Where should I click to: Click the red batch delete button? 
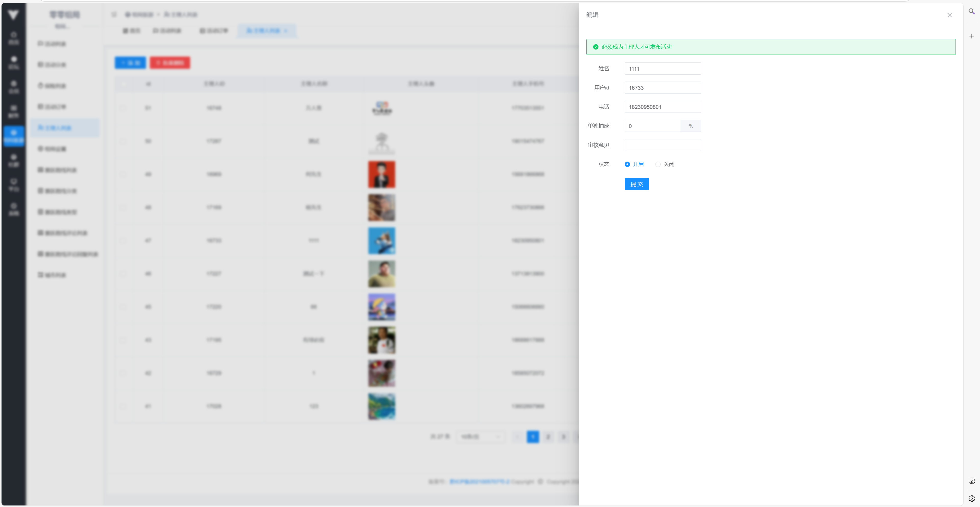coord(170,63)
